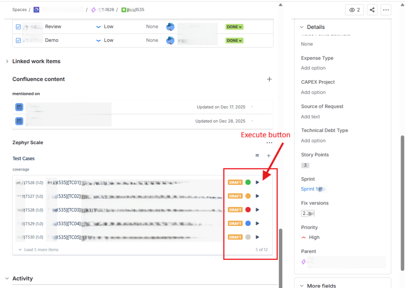Image resolution: width=405 pixels, height=288 pixels.
Task: Execute test case TC01 with the play icon
Action: [257, 182]
